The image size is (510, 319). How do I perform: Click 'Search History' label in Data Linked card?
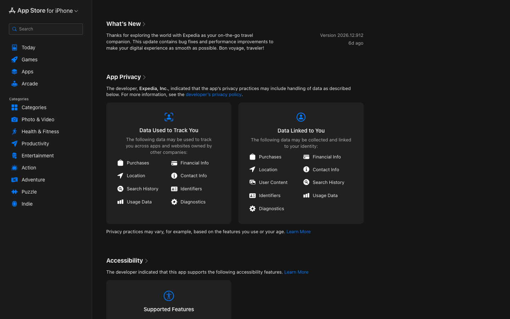tap(328, 183)
